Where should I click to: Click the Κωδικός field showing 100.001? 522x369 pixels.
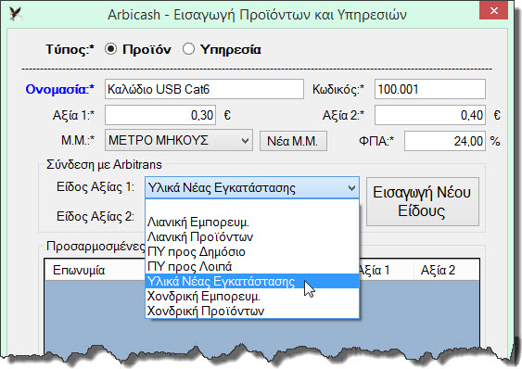pyautogui.click(x=430, y=89)
